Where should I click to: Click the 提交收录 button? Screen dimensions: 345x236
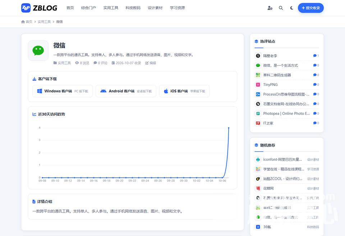310,8
